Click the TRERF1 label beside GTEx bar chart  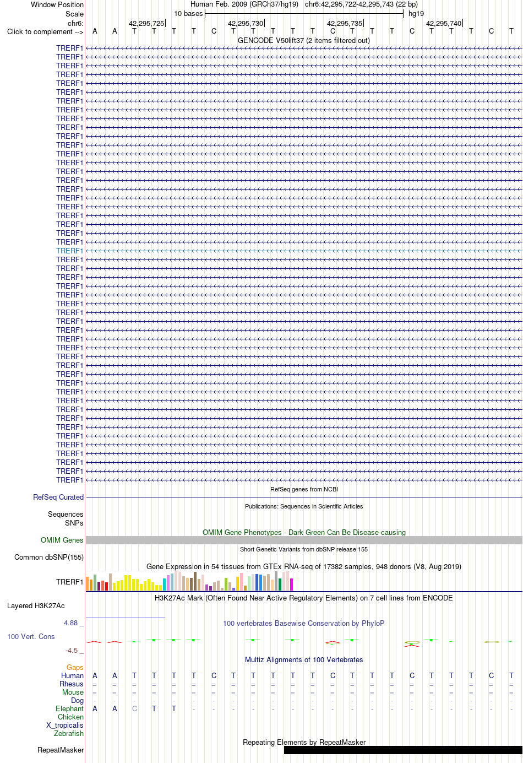pyautogui.click(x=69, y=582)
